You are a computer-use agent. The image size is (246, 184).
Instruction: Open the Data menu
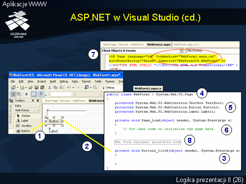tap(75, 81)
